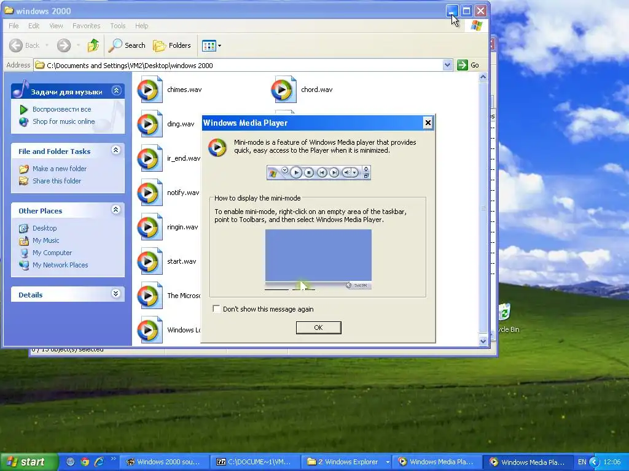This screenshot has width=629, height=471.
Task: Open the Edit menu
Action: [x=34, y=26]
